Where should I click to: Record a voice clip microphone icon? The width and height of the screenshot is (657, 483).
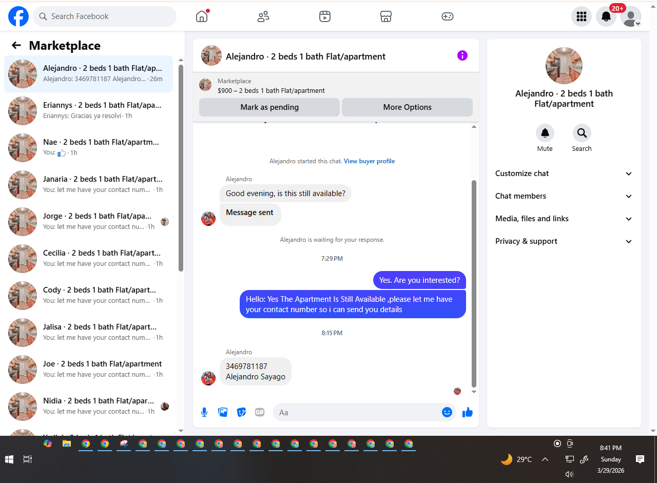coord(204,412)
